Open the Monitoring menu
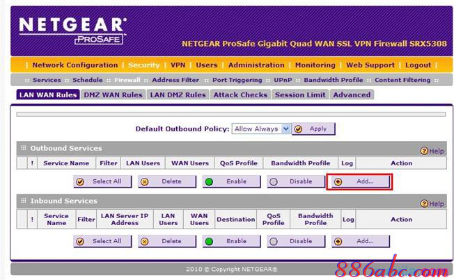The height and width of the screenshot is (280, 454). pyautogui.click(x=315, y=65)
